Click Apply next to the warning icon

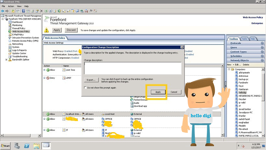click(57, 30)
